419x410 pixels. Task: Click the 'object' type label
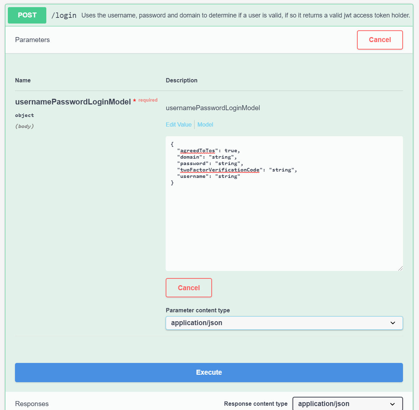tap(24, 115)
